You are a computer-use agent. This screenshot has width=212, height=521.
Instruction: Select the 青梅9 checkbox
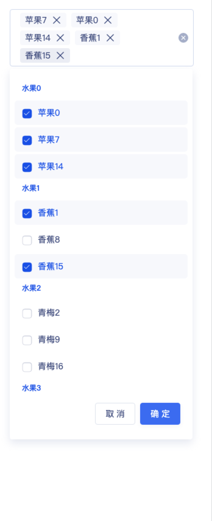tap(27, 340)
